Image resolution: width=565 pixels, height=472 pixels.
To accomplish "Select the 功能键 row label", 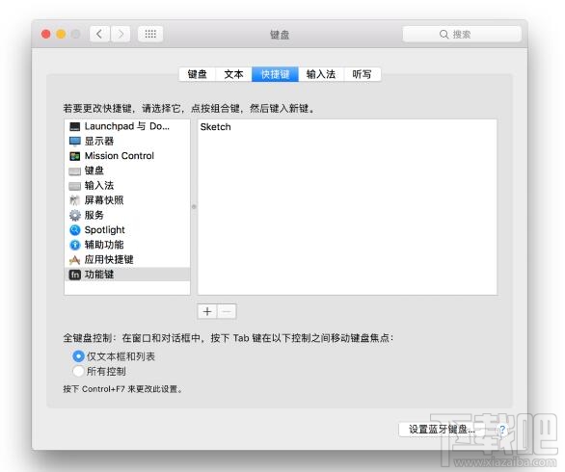I will coord(99,275).
